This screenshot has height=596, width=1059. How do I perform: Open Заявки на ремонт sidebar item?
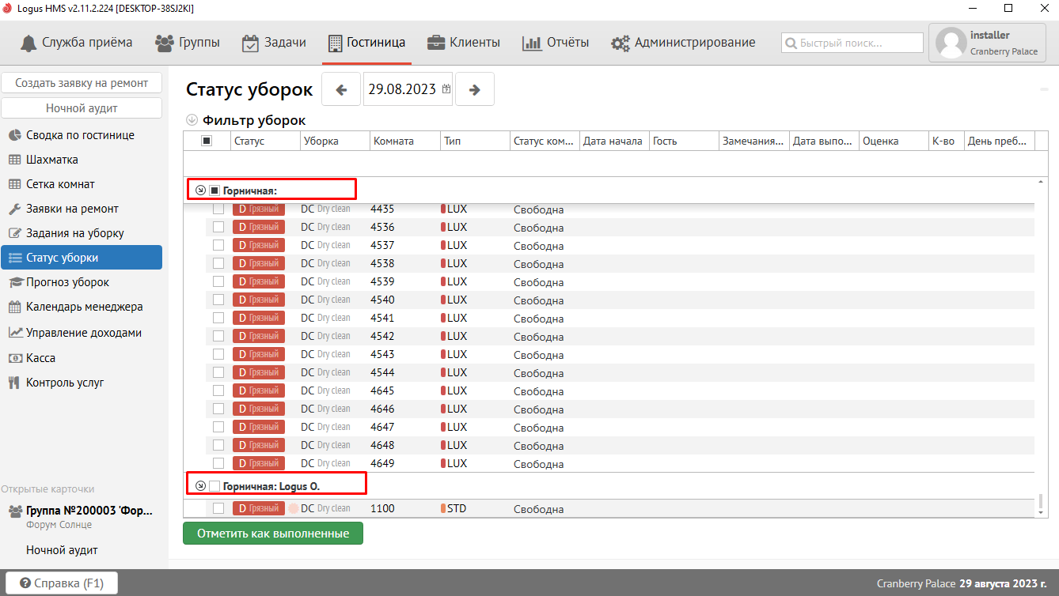tap(72, 209)
